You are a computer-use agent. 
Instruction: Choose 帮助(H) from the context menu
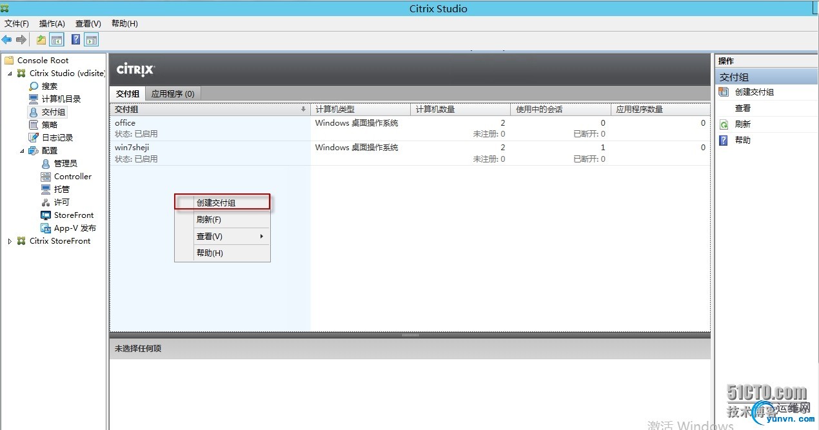pos(222,253)
